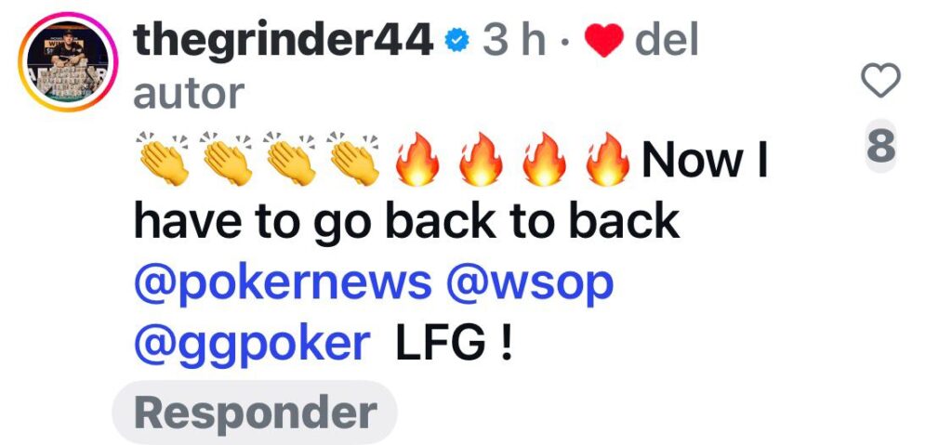Click the fire emoji before "Now I"
Viewport: 952px width, 445px height.
pos(607,159)
